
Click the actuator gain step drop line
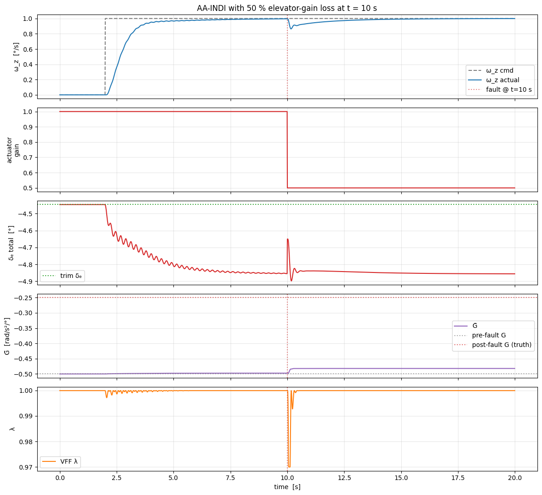pyautogui.click(x=287, y=150)
